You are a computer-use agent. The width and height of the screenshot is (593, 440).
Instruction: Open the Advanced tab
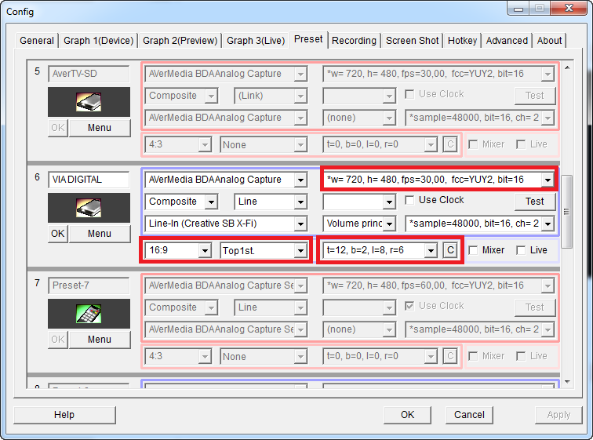(507, 41)
